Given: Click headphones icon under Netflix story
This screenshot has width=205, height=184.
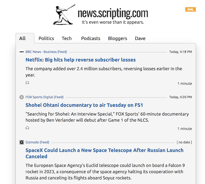Looking at the screenshot, I should [27, 83].
